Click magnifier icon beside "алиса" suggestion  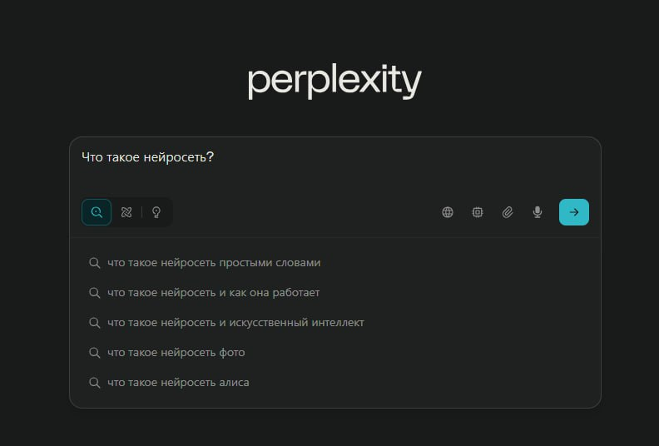pos(95,383)
